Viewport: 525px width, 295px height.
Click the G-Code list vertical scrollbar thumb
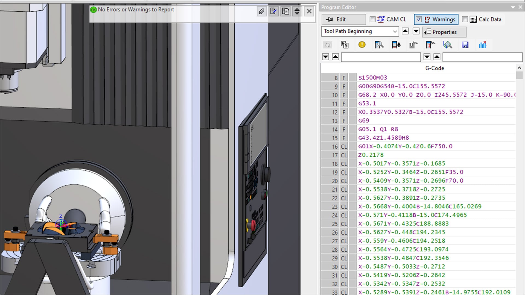[519, 75]
